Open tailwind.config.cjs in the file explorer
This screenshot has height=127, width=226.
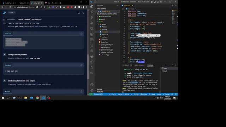coord(107,52)
